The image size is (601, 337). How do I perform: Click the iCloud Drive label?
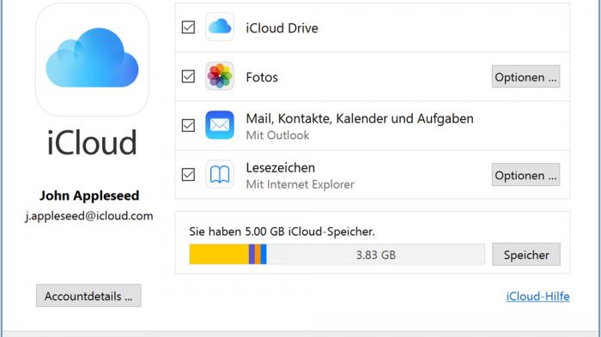[x=282, y=28]
